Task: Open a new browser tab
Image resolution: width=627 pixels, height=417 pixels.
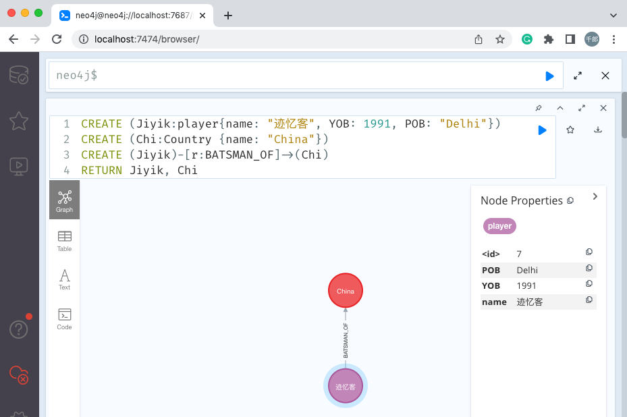Action: (x=228, y=16)
